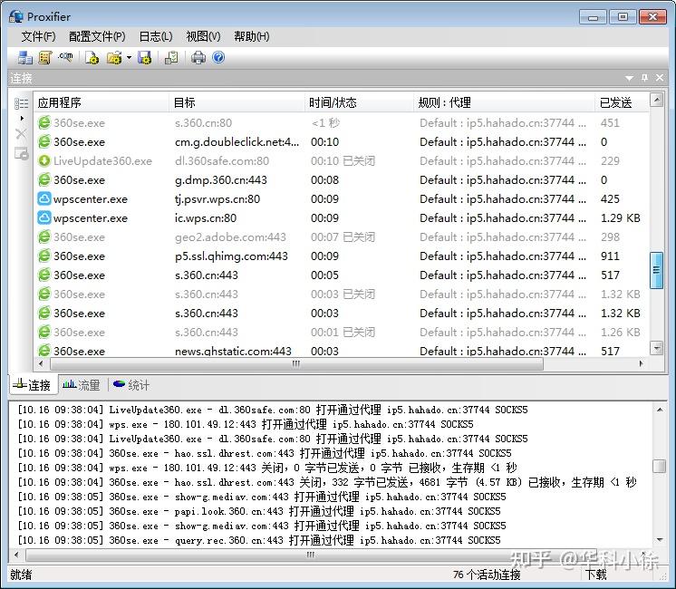Click the Proxifier title bar app icon
This screenshot has height=589, width=676.
tap(16, 16)
